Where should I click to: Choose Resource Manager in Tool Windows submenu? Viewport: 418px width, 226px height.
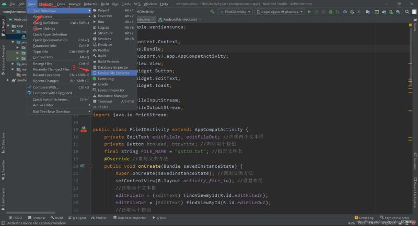click(x=114, y=96)
